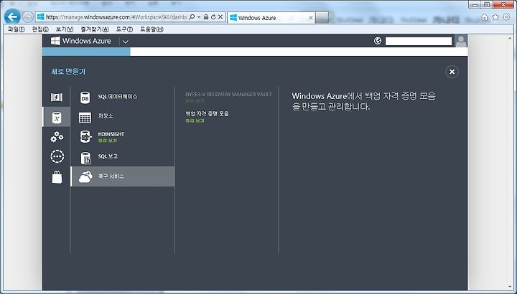Click the search magnifier in address bar
Viewport: 517px width, 294px height.
(x=192, y=16)
